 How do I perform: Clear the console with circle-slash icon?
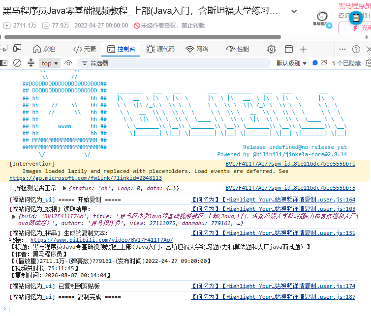(17, 63)
